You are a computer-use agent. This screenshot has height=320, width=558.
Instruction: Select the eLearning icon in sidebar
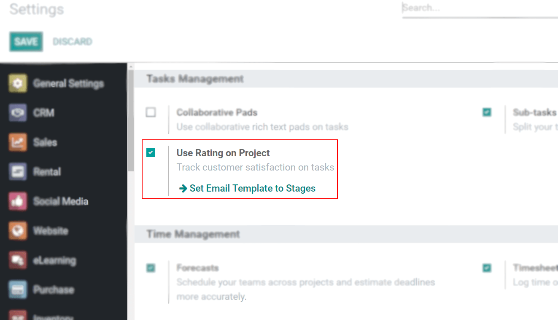(x=18, y=260)
